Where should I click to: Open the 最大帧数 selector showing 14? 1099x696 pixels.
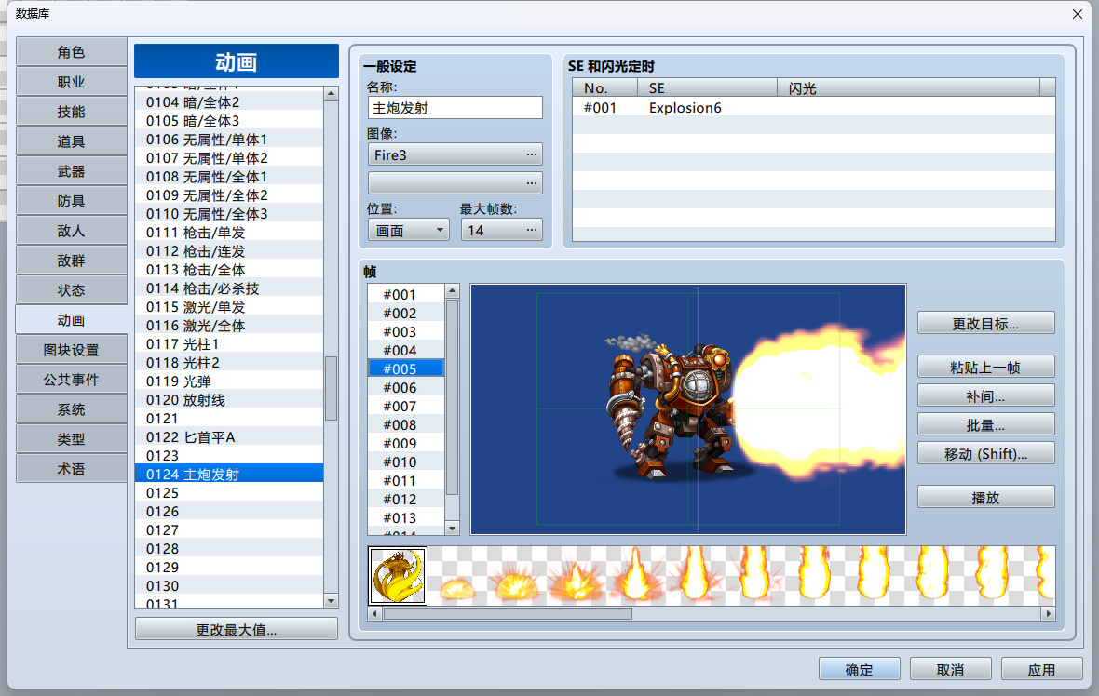point(501,231)
